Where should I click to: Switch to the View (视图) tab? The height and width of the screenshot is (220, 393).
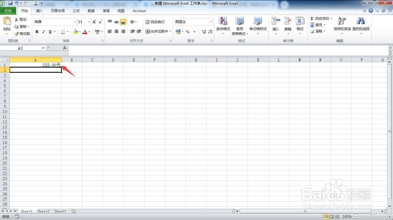click(121, 11)
